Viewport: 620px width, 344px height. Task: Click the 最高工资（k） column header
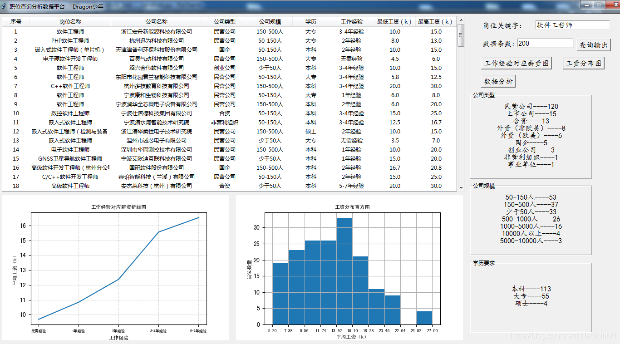(436, 22)
